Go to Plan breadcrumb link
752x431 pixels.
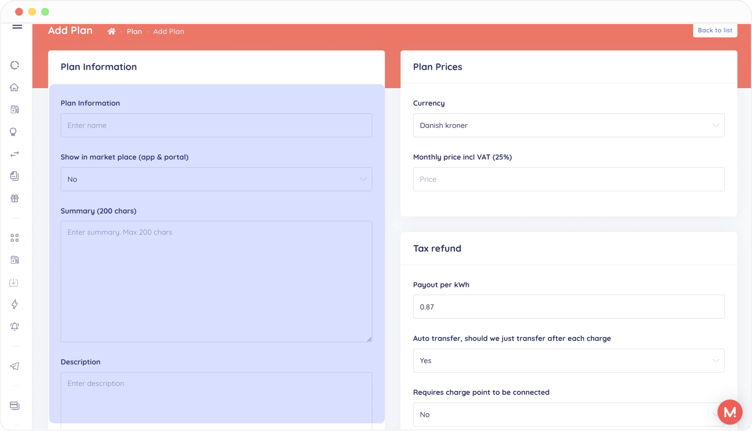click(x=134, y=31)
